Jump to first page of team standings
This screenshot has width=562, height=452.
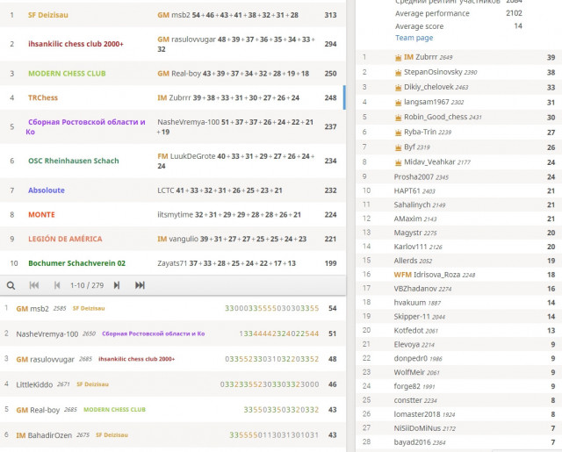click(34, 285)
